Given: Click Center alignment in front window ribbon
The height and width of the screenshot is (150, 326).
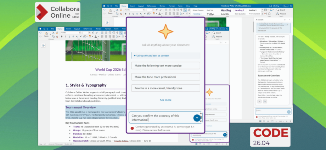Looking at the screenshot, I should (106, 36).
